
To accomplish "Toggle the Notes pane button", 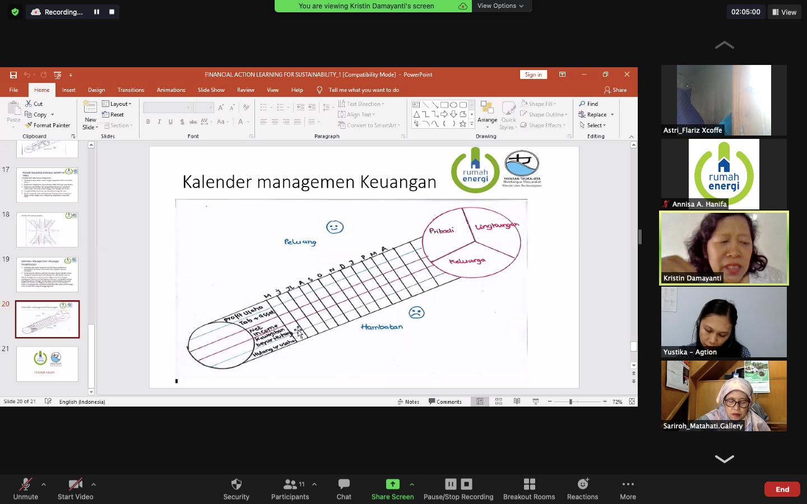I will click(x=409, y=402).
